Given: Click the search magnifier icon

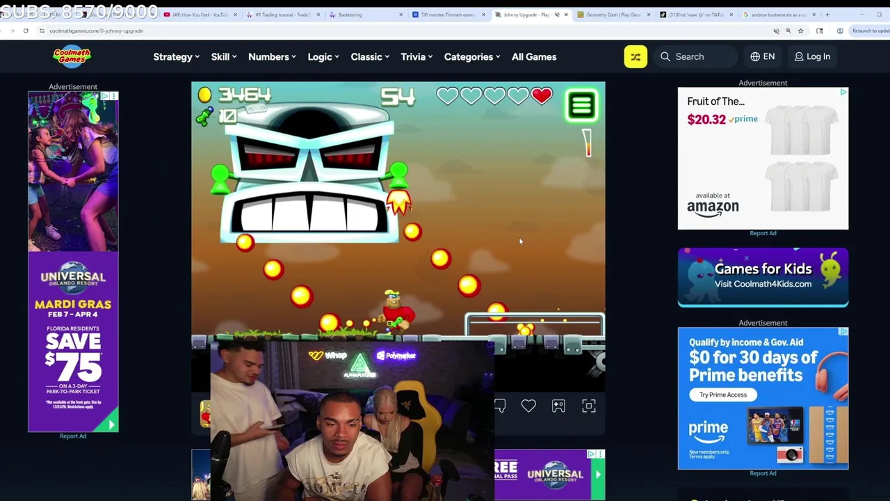Looking at the screenshot, I should tap(665, 57).
